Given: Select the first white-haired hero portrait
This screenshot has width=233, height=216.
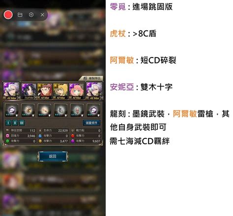Looking at the screenshot, I should point(11,91).
